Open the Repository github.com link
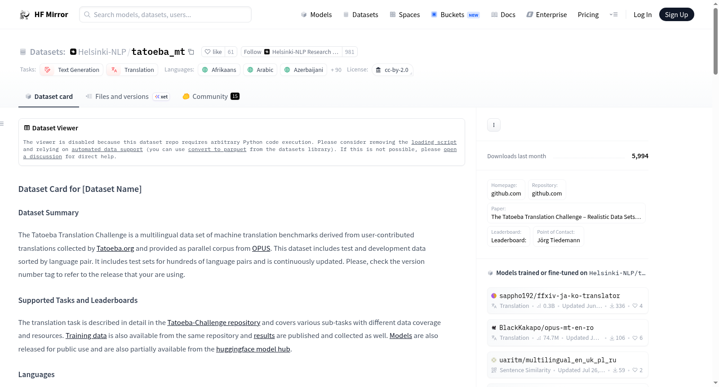The width and height of the screenshot is (719, 387). [x=547, y=190]
